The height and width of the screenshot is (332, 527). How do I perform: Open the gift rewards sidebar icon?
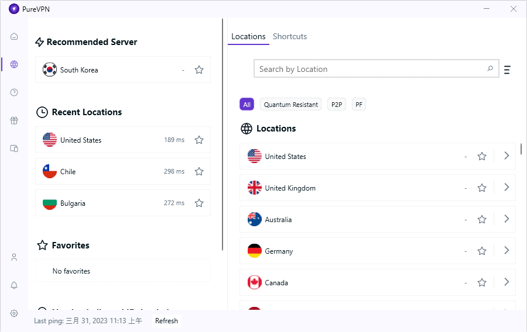point(14,120)
